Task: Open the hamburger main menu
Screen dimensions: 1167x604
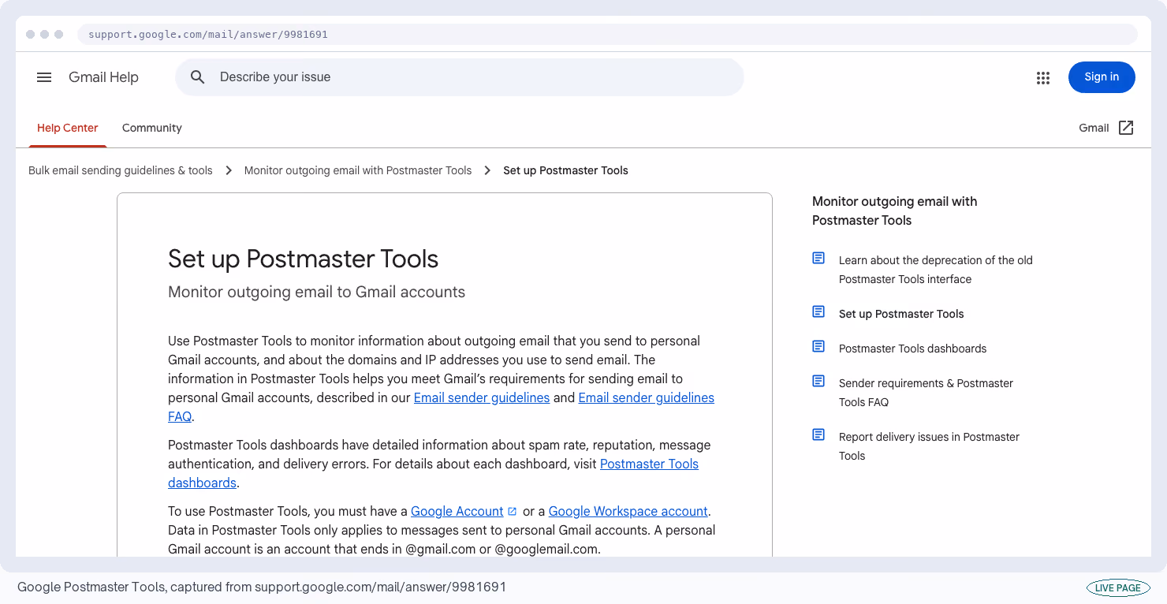Action: click(44, 77)
